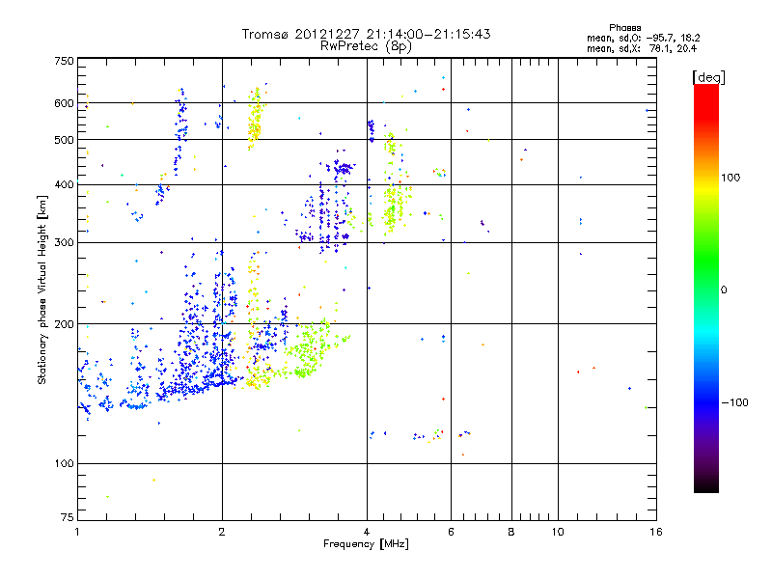The height and width of the screenshot is (579, 772).
Task: Click the x-axis tick label '10'
Action: (x=558, y=532)
